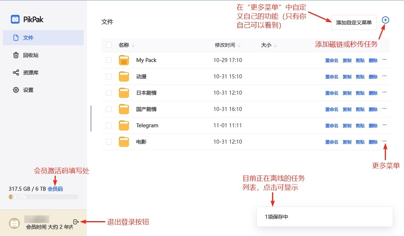The height and width of the screenshot is (236, 404).
Task: Open the My Pack folder icon
Action: (x=124, y=60)
